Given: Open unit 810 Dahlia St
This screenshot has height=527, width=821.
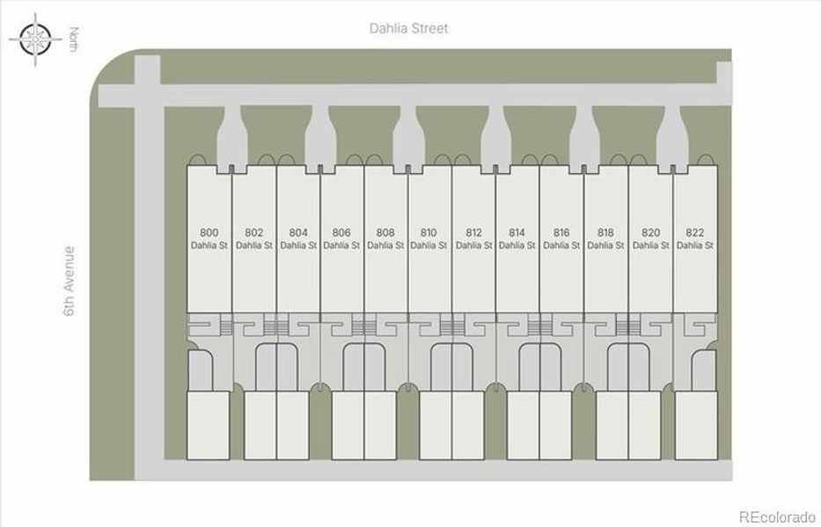Looking at the screenshot, I should pos(429,239).
